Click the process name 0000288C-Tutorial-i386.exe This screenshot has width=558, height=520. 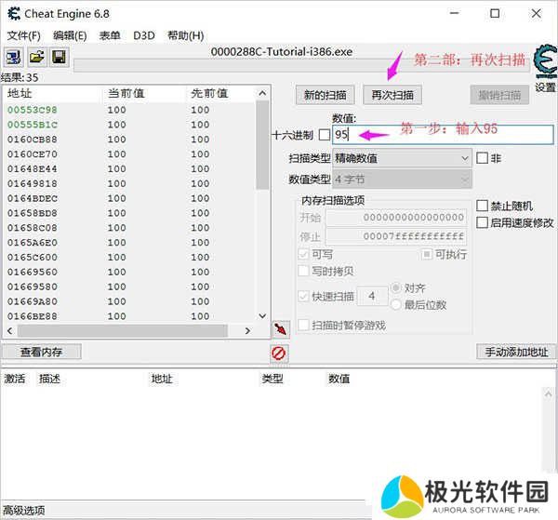pos(282,51)
